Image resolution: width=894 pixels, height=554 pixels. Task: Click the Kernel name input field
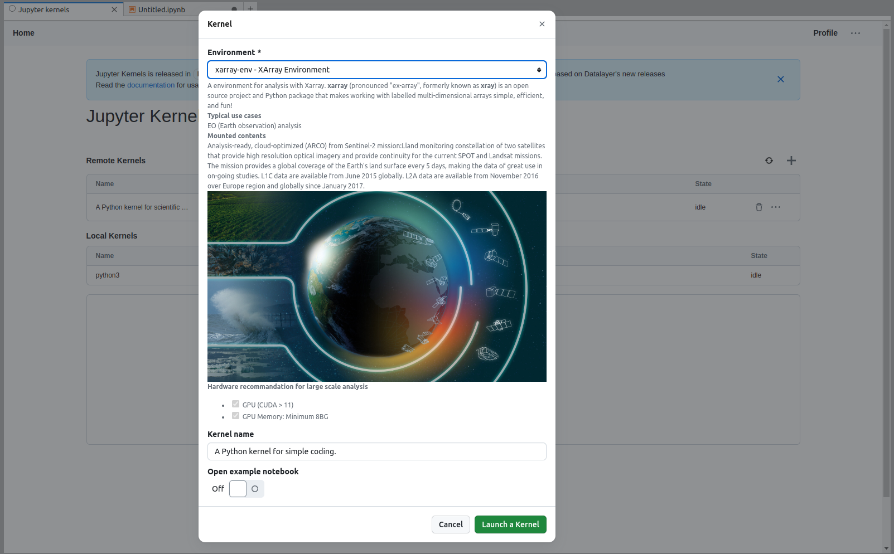coord(377,451)
